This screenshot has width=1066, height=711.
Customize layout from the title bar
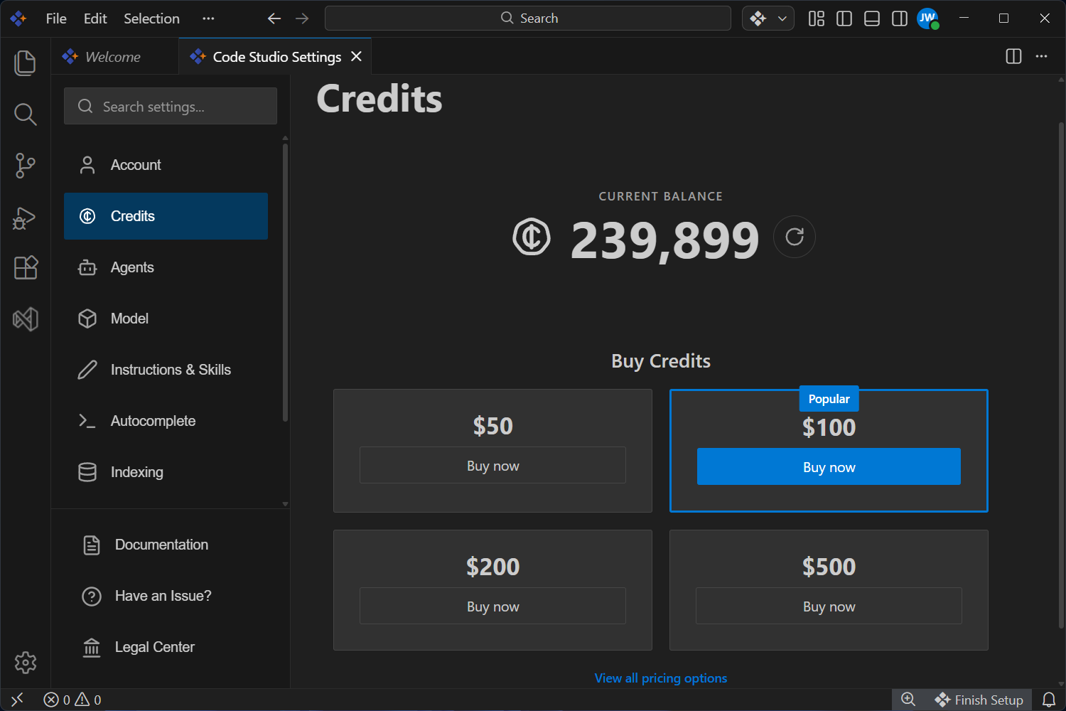[817, 18]
